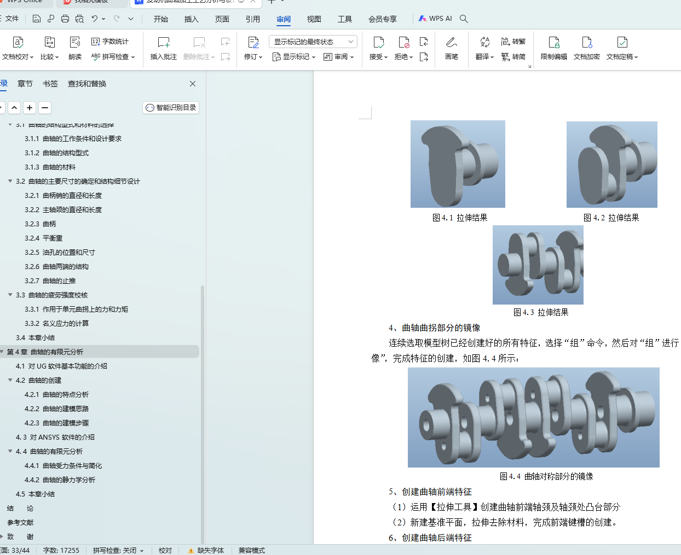
Task: Convert text with 转简 button
Action: [513, 57]
